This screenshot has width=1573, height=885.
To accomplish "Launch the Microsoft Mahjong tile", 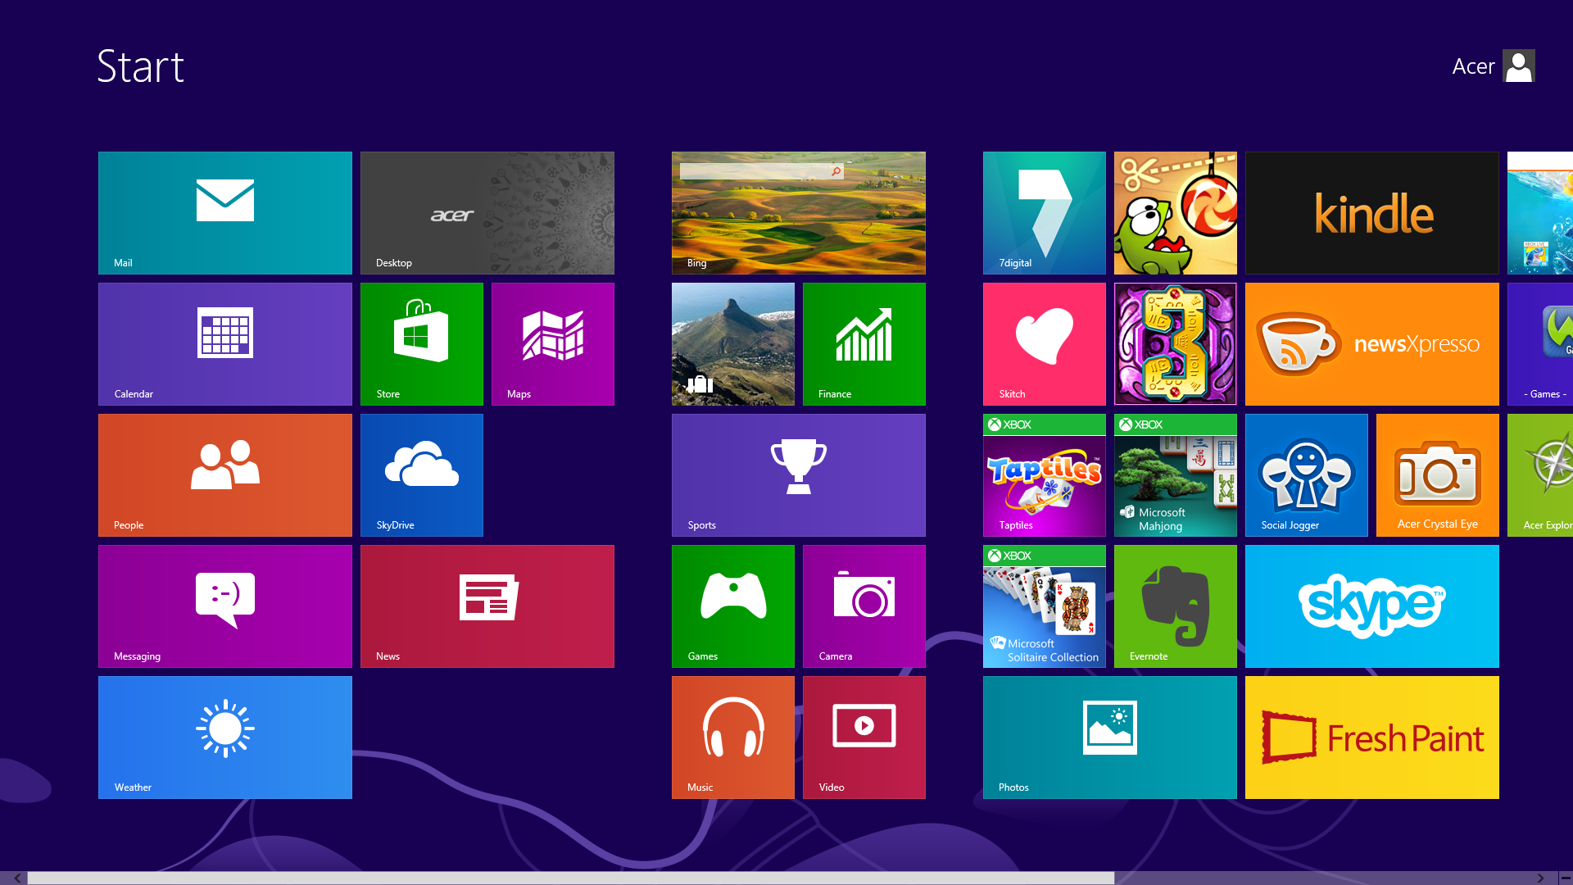I will 1176,475.
